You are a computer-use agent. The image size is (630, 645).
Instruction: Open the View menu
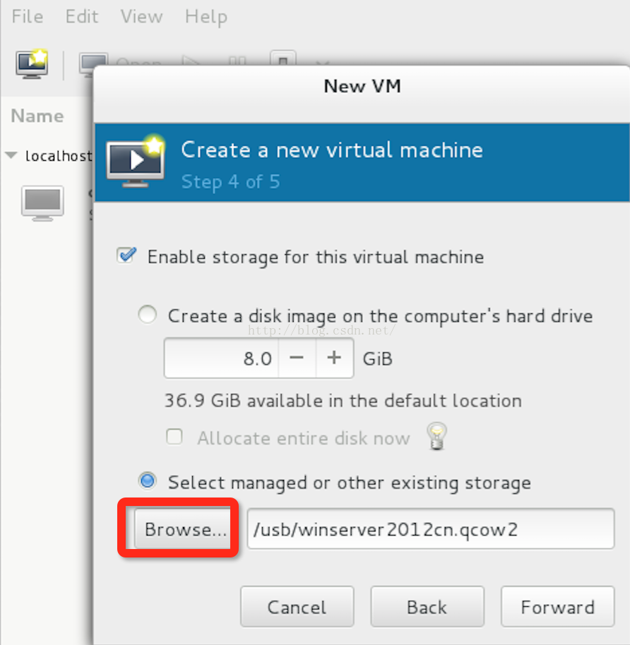point(141,16)
